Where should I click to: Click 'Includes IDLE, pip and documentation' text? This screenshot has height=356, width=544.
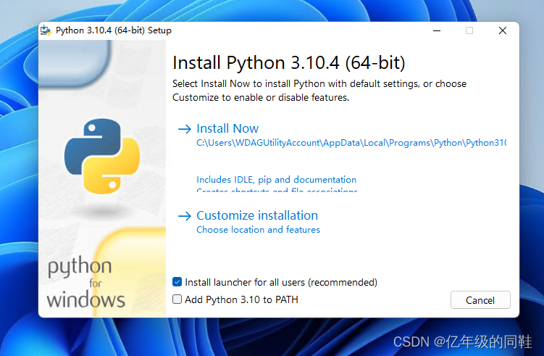point(276,180)
